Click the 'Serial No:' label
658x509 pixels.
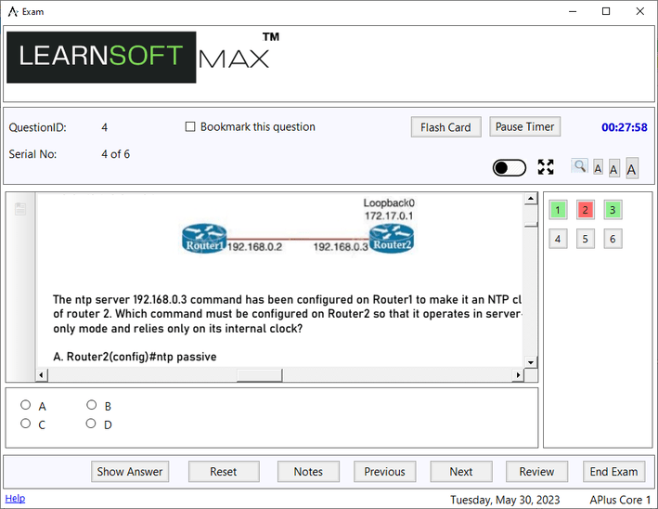click(x=32, y=154)
